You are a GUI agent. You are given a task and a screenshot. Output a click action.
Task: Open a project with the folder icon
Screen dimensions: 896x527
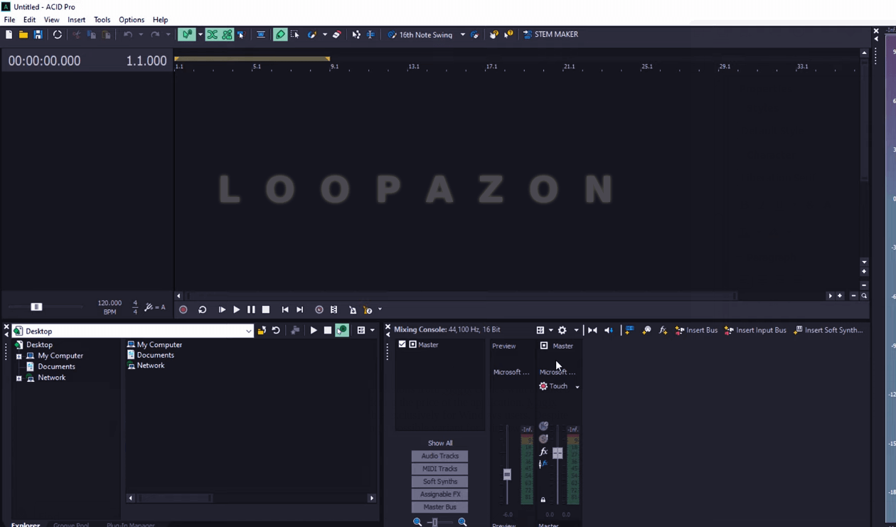click(x=23, y=34)
